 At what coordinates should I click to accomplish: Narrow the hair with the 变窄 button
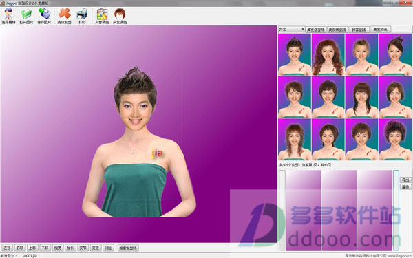click(x=83, y=248)
